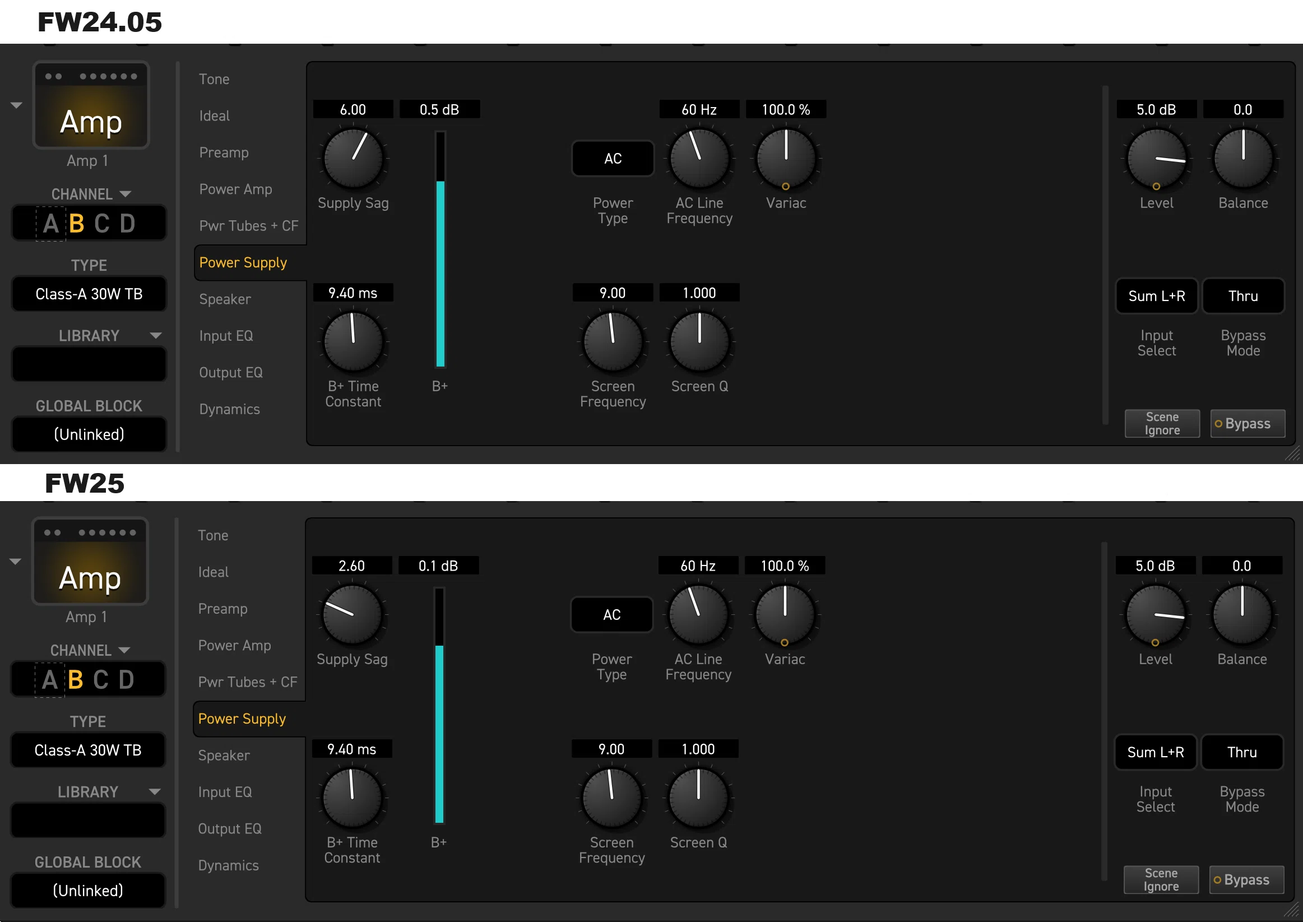The image size is (1303, 922).
Task: Switch to the Dynamics tab in FW25
Action: coord(228,866)
